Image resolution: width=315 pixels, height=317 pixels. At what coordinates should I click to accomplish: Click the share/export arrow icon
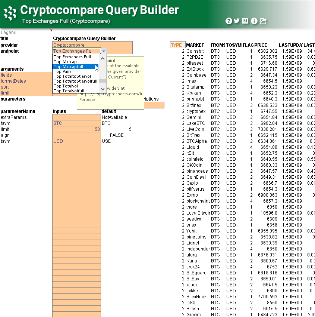tap(263, 21)
